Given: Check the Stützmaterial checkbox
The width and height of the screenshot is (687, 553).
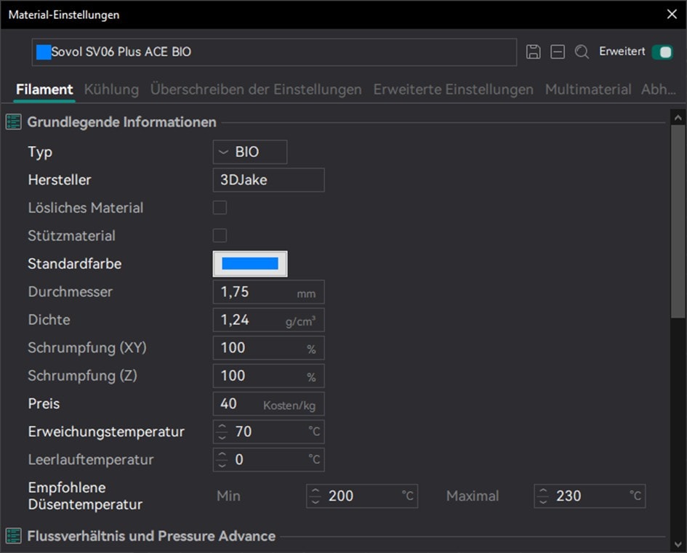Looking at the screenshot, I should coord(220,235).
